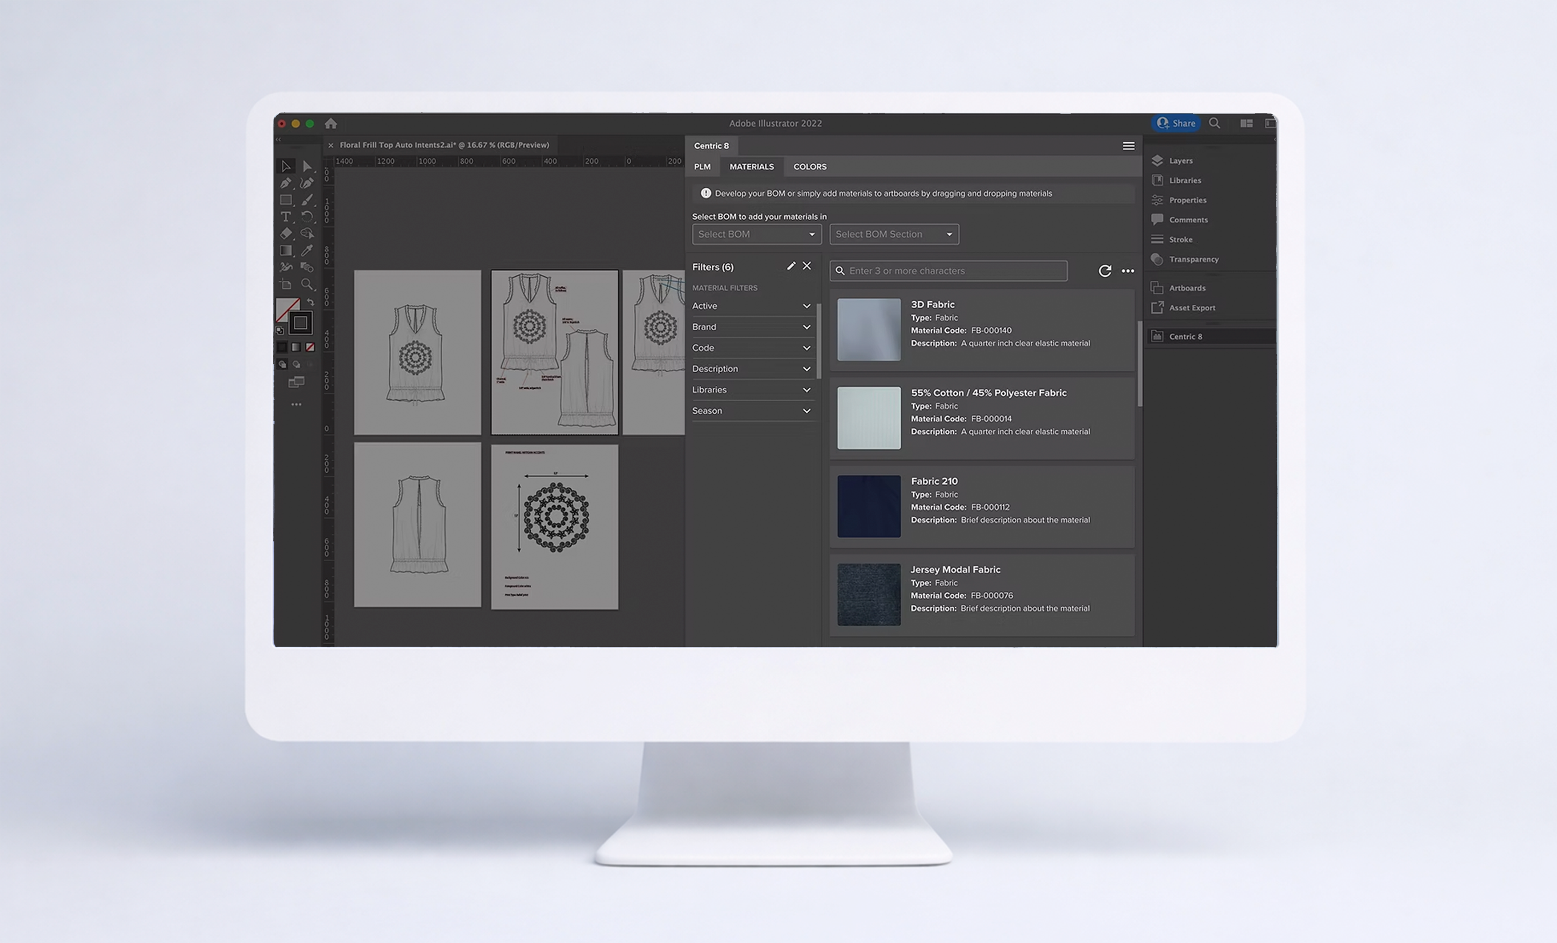This screenshot has width=1557, height=943.
Task: Expand the Brand material filter
Action: click(751, 327)
